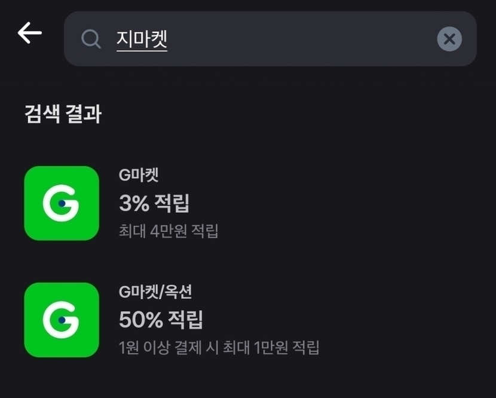Click the magnifying glass search icon
This screenshot has width=496, height=398.
(91, 39)
